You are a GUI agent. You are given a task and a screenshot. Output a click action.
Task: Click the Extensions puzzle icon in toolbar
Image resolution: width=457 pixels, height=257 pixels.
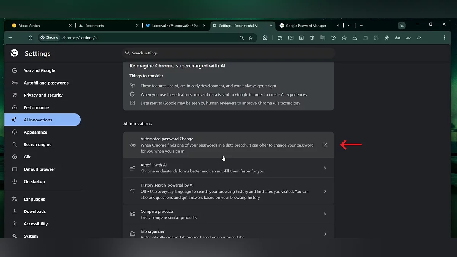pyautogui.click(x=265, y=38)
